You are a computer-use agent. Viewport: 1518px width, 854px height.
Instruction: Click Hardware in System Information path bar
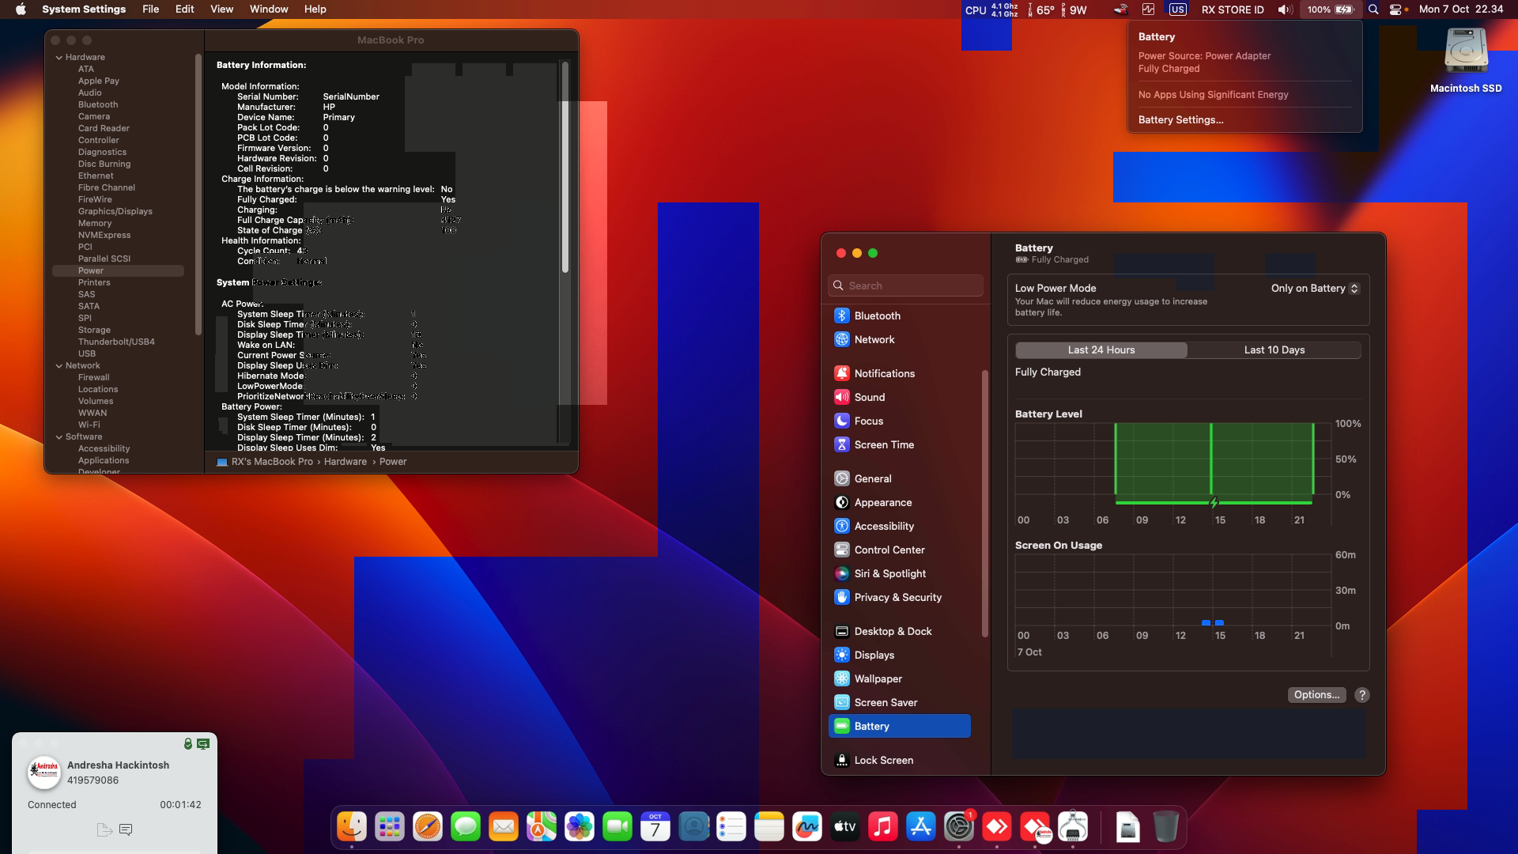pyautogui.click(x=345, y=462)
